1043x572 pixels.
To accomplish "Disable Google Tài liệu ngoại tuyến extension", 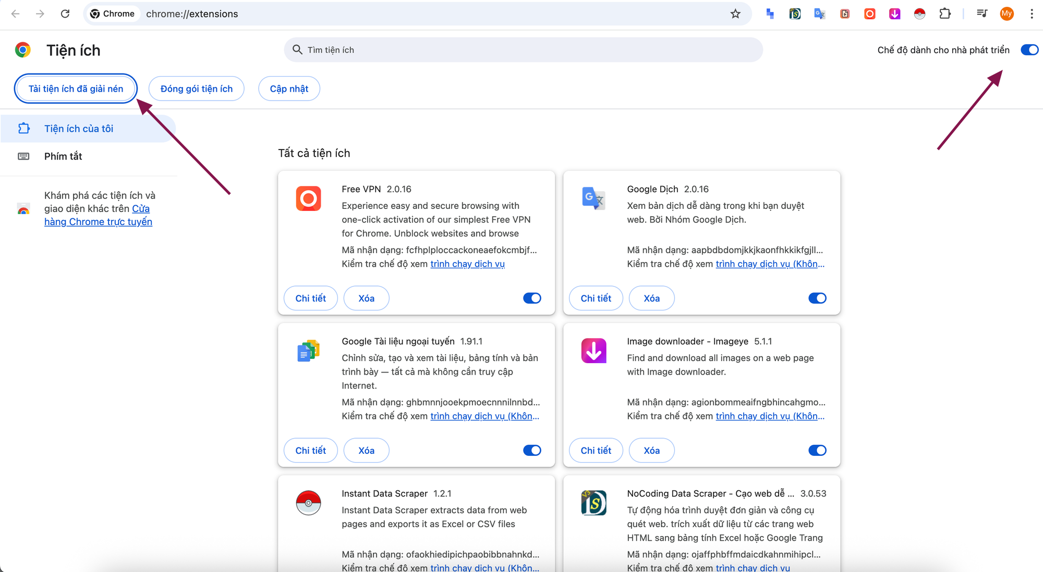I will (x=532, y=450).
